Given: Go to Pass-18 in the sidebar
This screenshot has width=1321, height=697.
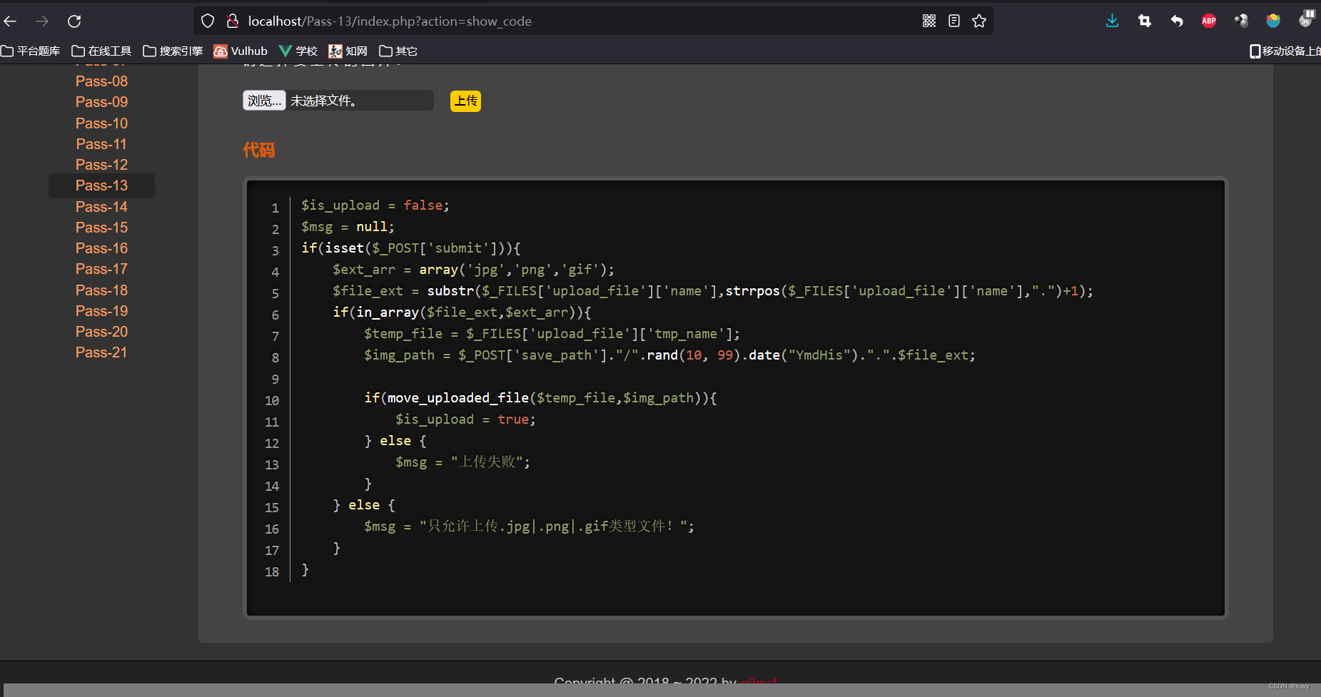Looking at the screenshot, I should (101, 290).
